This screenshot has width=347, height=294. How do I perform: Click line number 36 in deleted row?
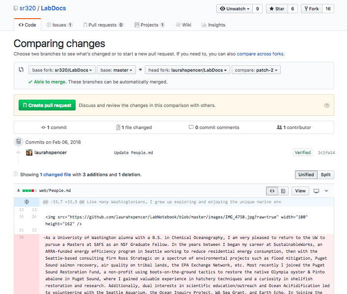coord(21,237)
